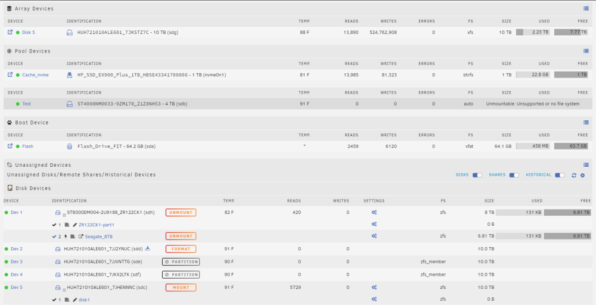Open Unassigned Devices settings gear
Viewport: 596px width, 305px height.
click(582, 175)
